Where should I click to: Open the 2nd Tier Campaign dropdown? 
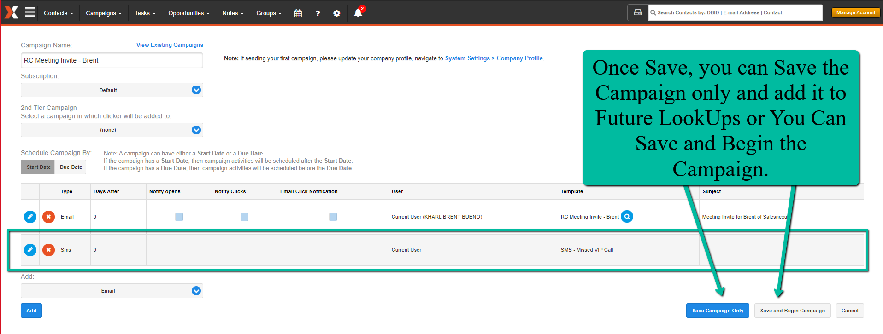(x=112, y=130)
